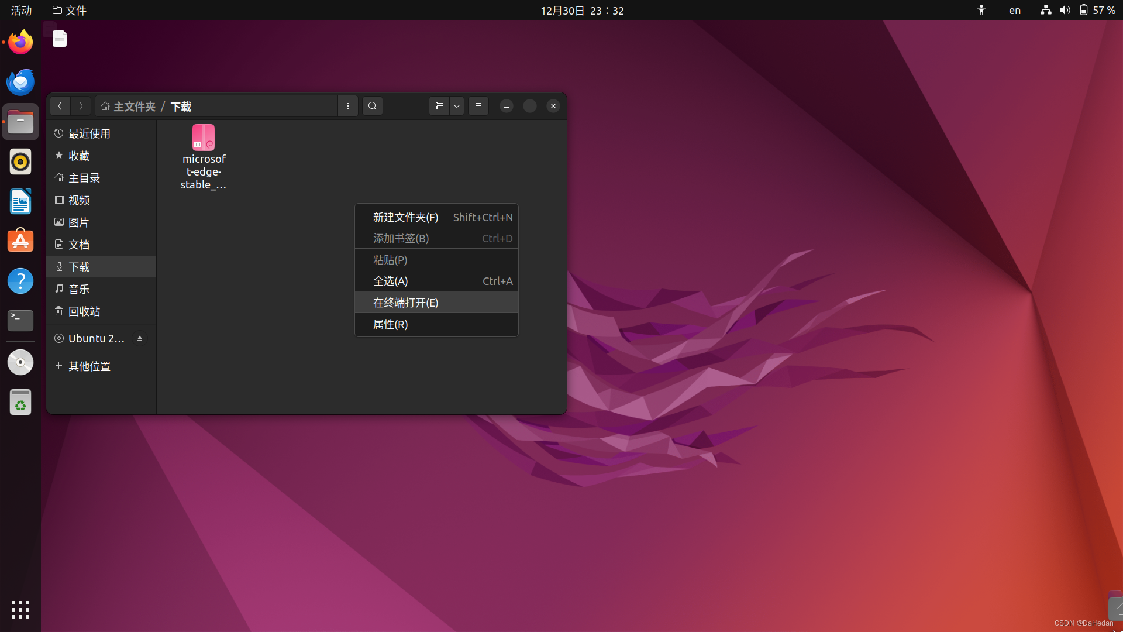Open 回收站 in the sidebar
This screenshot has width=1123, height=632.
click(84, 311)
